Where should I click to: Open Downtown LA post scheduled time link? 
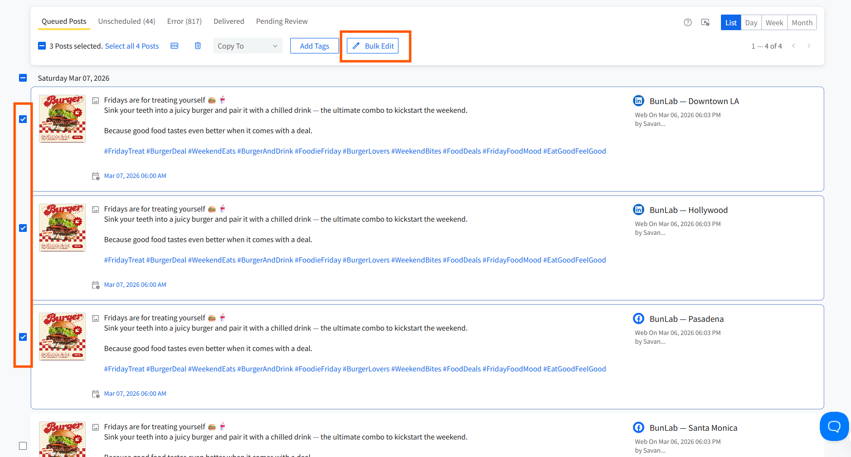(135, 176)
